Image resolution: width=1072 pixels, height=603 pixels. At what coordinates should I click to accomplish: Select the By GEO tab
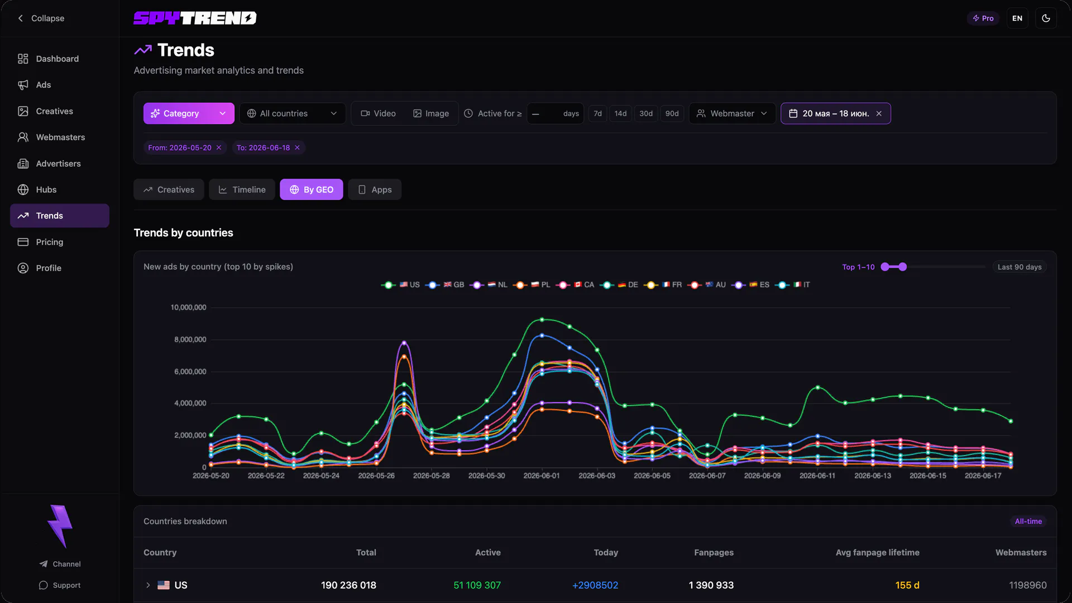click(312, 190)
